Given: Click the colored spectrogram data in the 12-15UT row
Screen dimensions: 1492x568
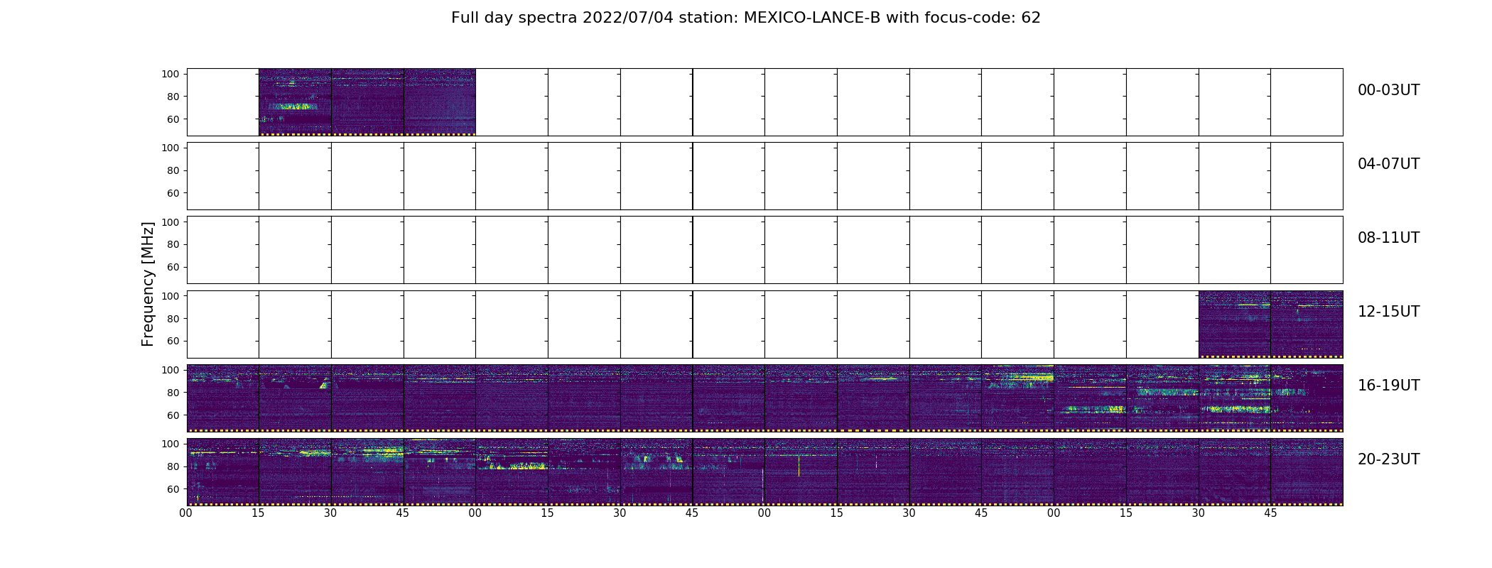Looking at the screenshot, I should pyautogui.click(x=1270, y=324).
